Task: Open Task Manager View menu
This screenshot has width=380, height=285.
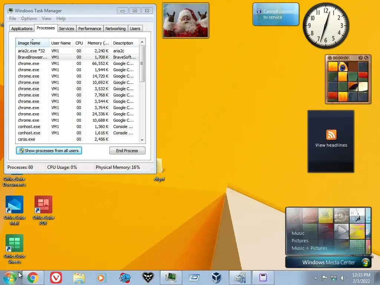Action: tap(46, 19)
